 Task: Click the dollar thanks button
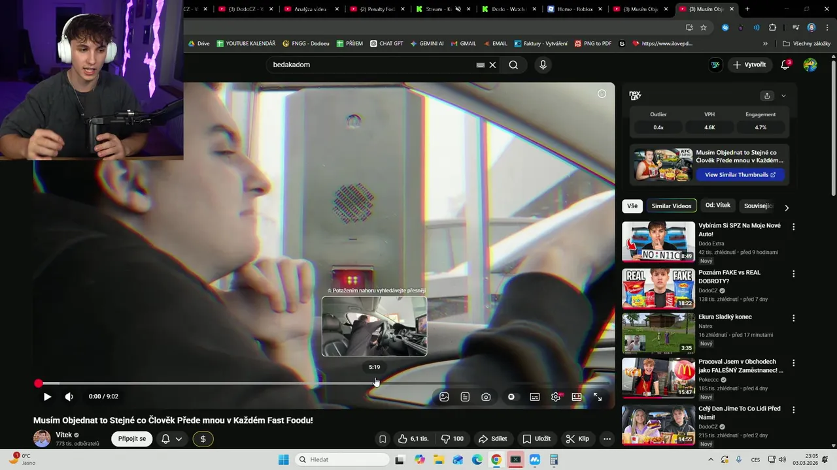[203, 439]
